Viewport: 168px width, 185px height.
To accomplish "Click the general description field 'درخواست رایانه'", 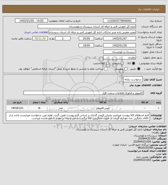I will tap(133, 80).
